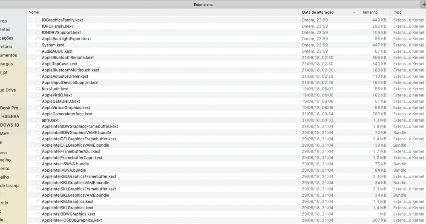
Task: Click the AppleIntelFramebufferCapri.kext file icon
Action: (38, 158)
